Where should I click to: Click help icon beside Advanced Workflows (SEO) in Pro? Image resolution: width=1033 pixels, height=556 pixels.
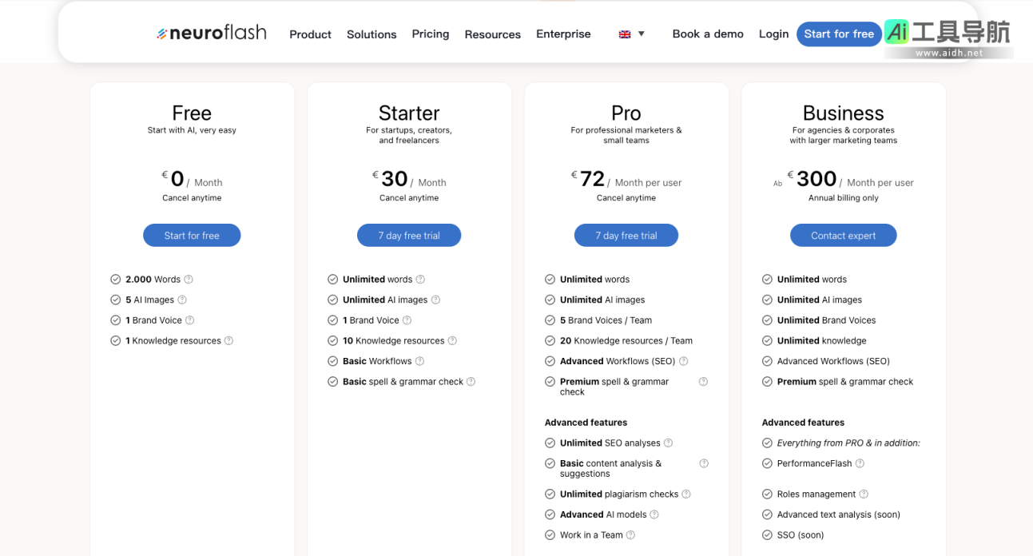click(683, 361)
